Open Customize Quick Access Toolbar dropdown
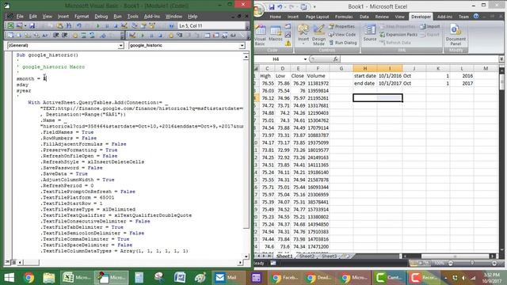Screen dimensions: 507x285 [x=314, y=7]
